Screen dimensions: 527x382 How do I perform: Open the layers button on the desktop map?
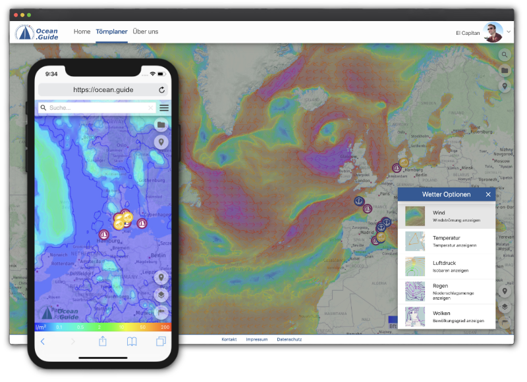click(x=505, y=306)
